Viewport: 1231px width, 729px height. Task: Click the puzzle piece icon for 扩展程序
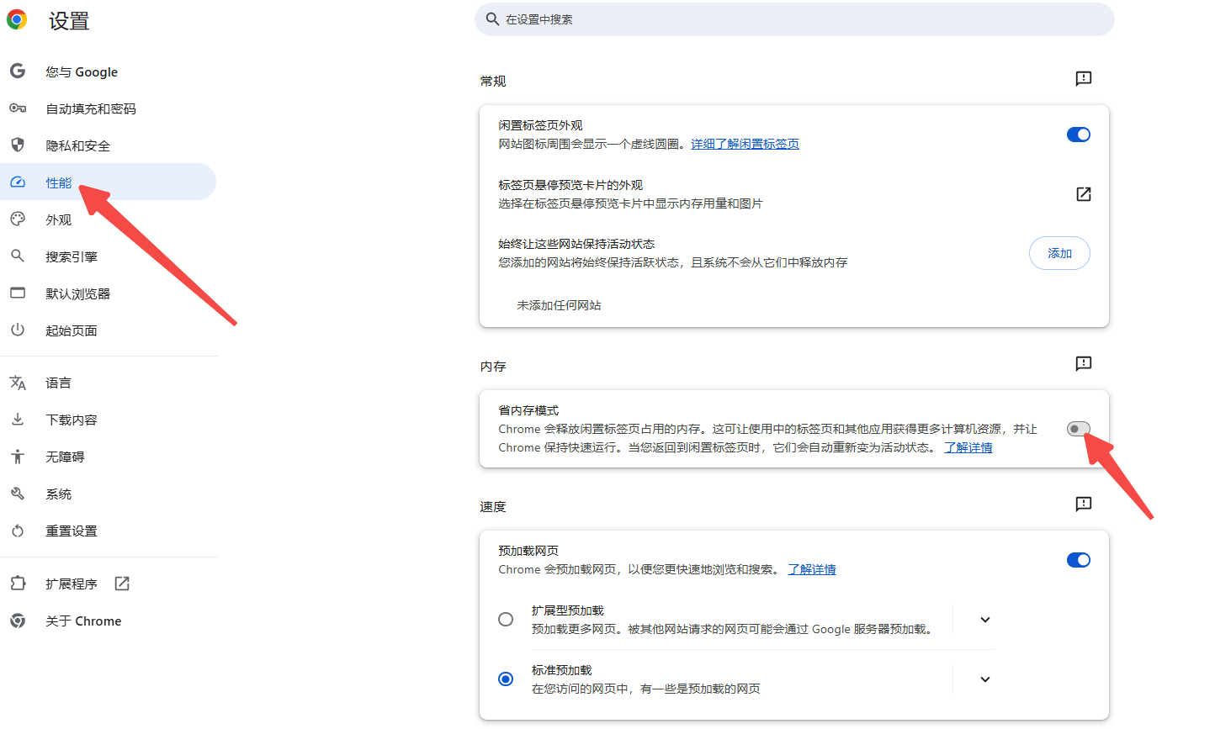point(18,583)
